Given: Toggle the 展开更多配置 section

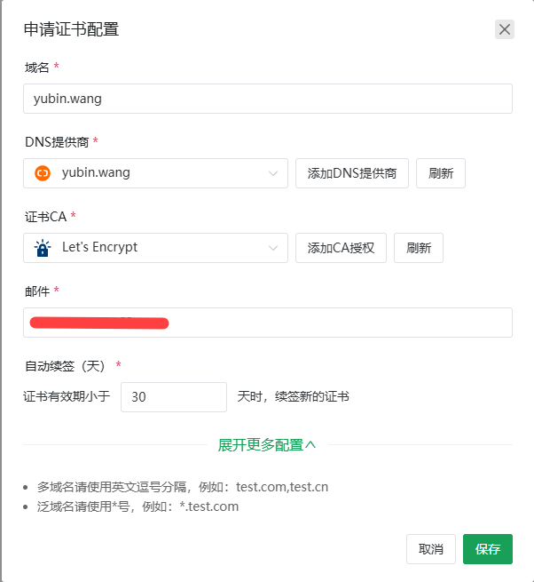Looking at the screenshot, I should tap(260, 444).
